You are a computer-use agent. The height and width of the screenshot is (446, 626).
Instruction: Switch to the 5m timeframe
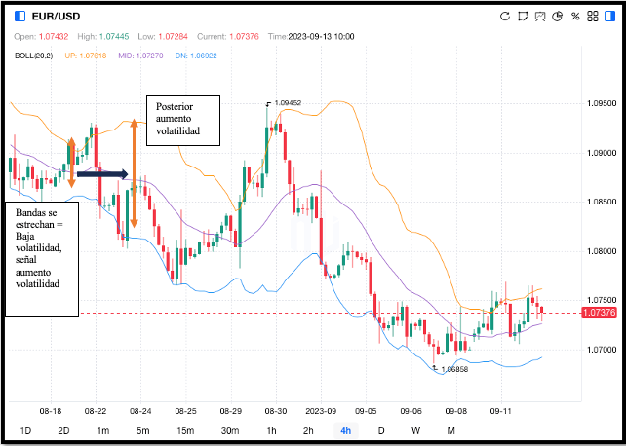142,430
